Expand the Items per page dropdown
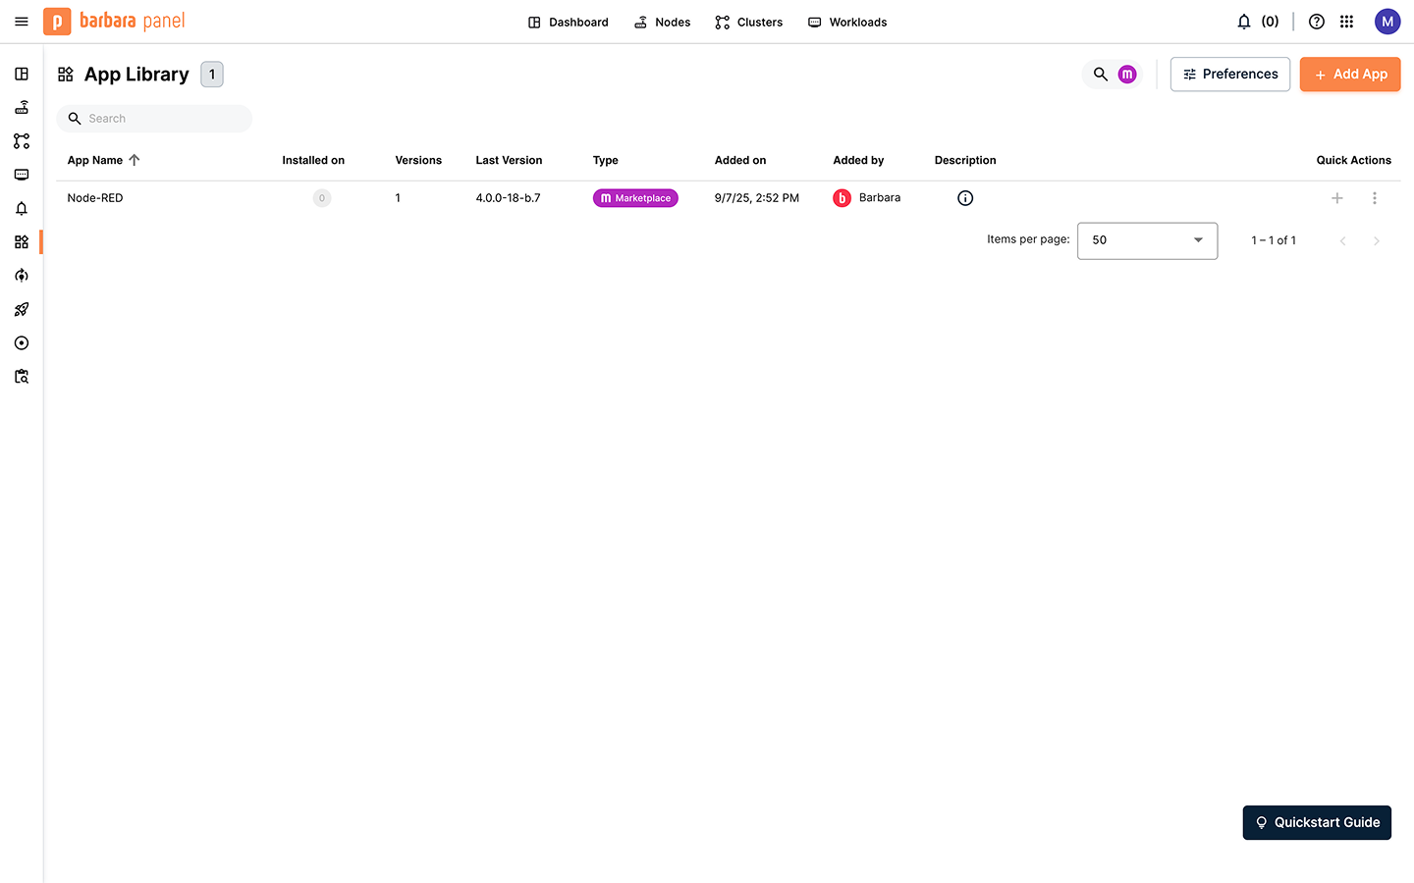Image resolution: width=1414 pixels, height=883 pixels. [x=1147, y=240]
